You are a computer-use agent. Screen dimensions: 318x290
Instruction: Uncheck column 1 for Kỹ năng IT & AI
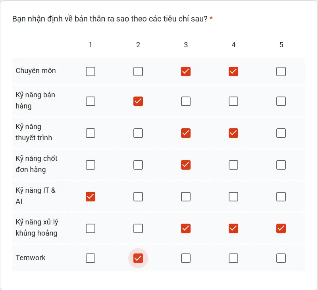pyautogui.click(x=91, y=197)
